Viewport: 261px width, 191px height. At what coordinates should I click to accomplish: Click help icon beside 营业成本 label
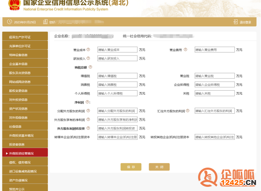[x=88, y=49]
